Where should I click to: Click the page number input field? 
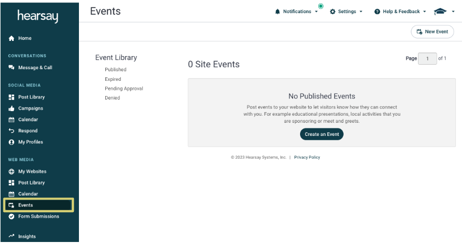(x=427, y=59)
